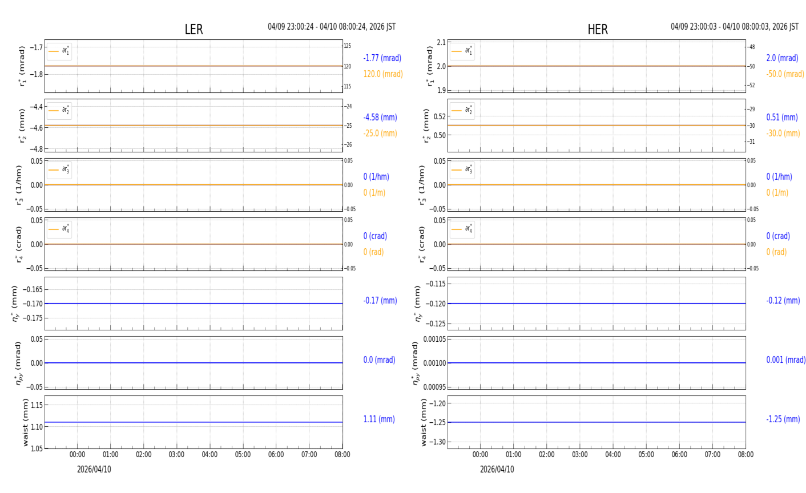Click the LER r1* (mrad) axis label

point(22,66)
